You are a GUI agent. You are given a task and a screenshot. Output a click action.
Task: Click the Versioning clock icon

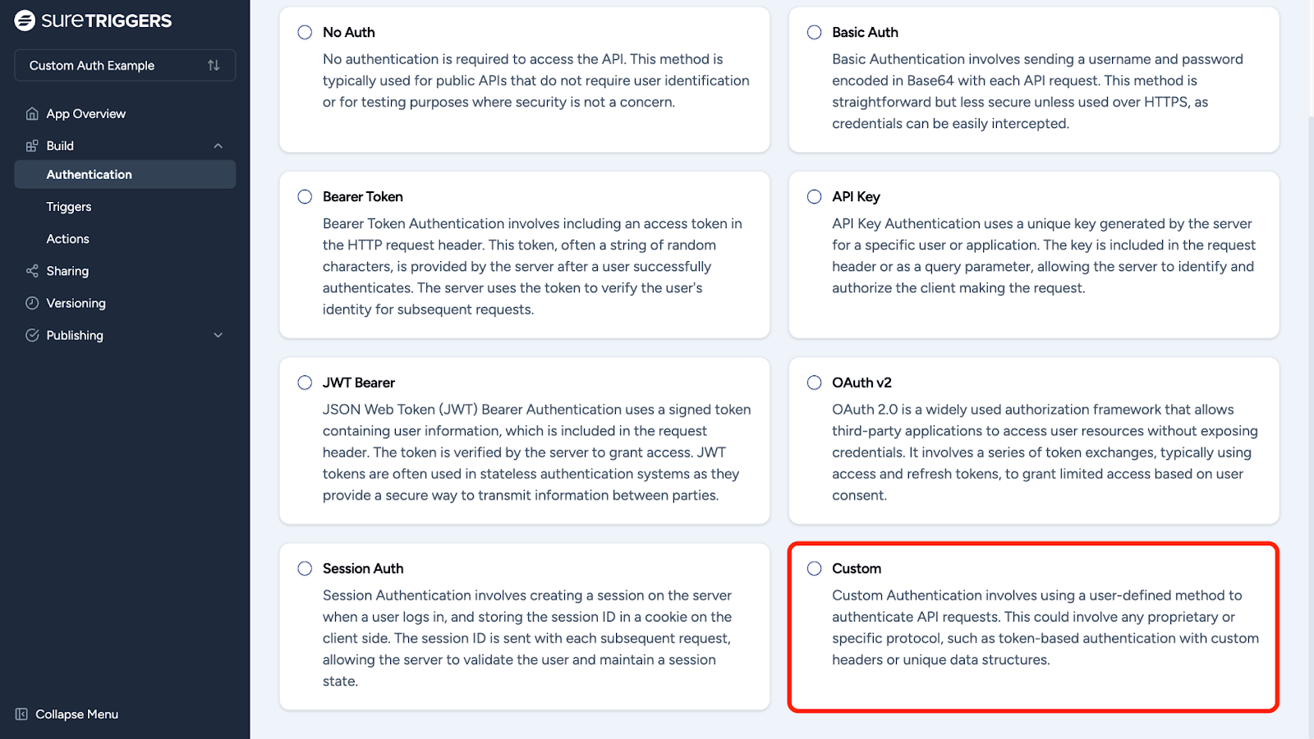32,303
